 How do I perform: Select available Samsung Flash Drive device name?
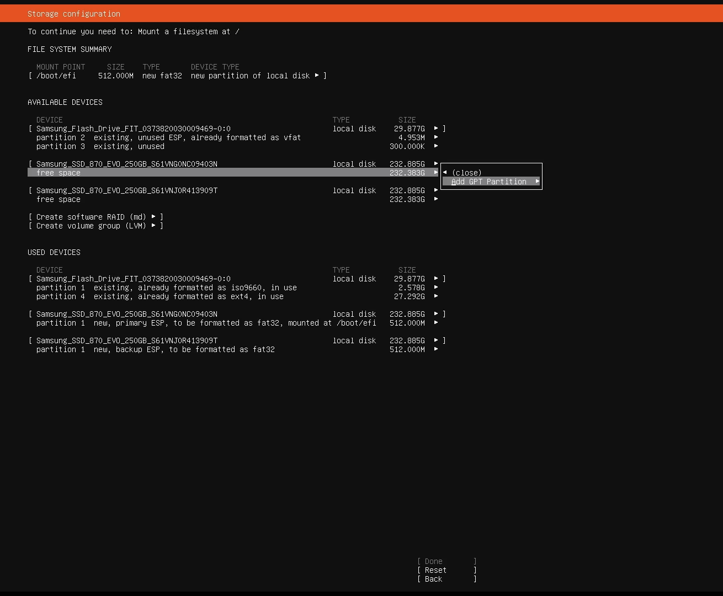134,129
